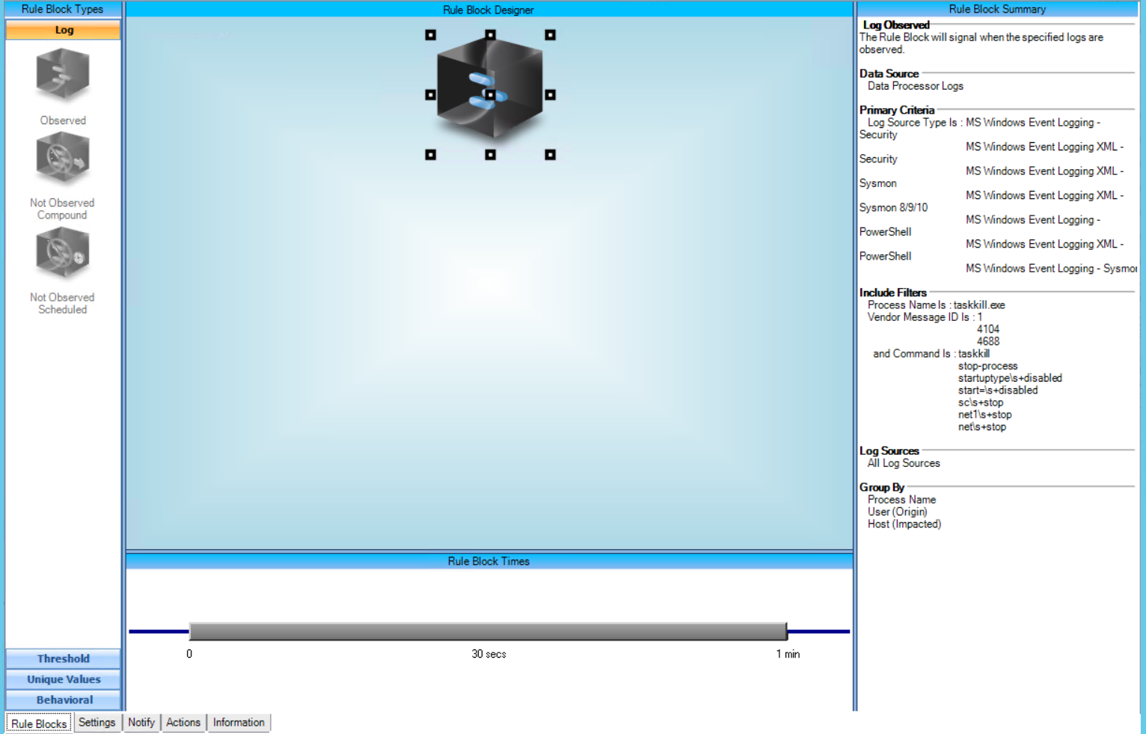Expand the Threshold rule block section

(x=63, y=658)
